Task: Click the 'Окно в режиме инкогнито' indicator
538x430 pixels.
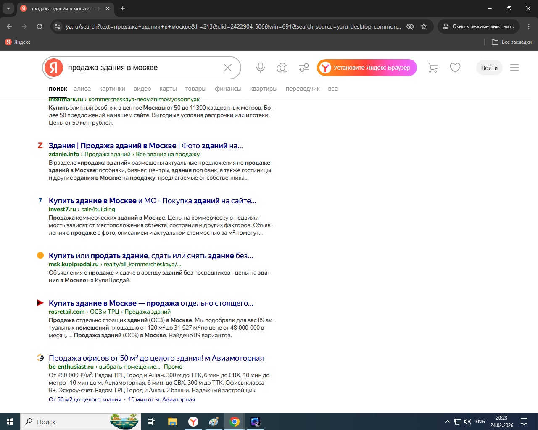Action: (479, 26)
